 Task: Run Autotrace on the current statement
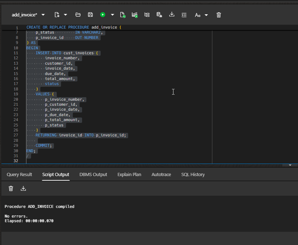tap(135, 15)
